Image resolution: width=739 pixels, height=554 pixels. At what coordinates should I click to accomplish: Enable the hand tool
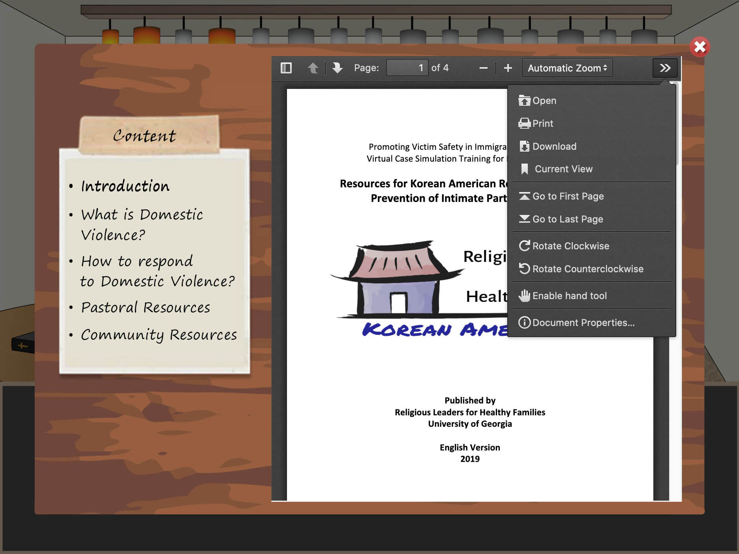[x=569, y=296]
